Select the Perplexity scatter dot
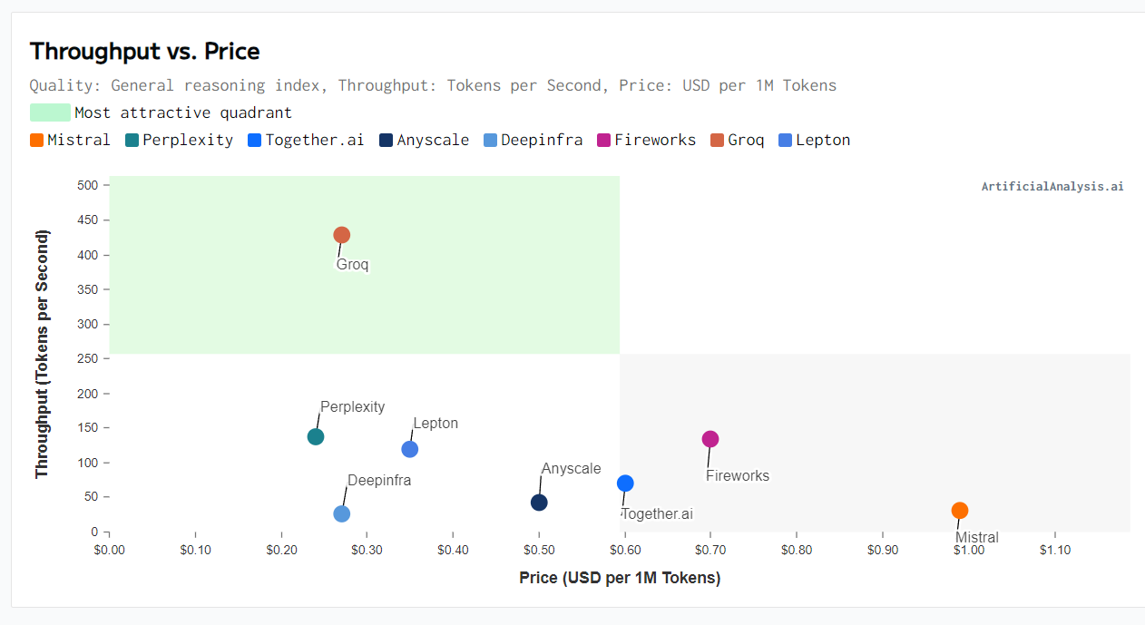The width and height of the screenshot is (1145, 625). 316,436
